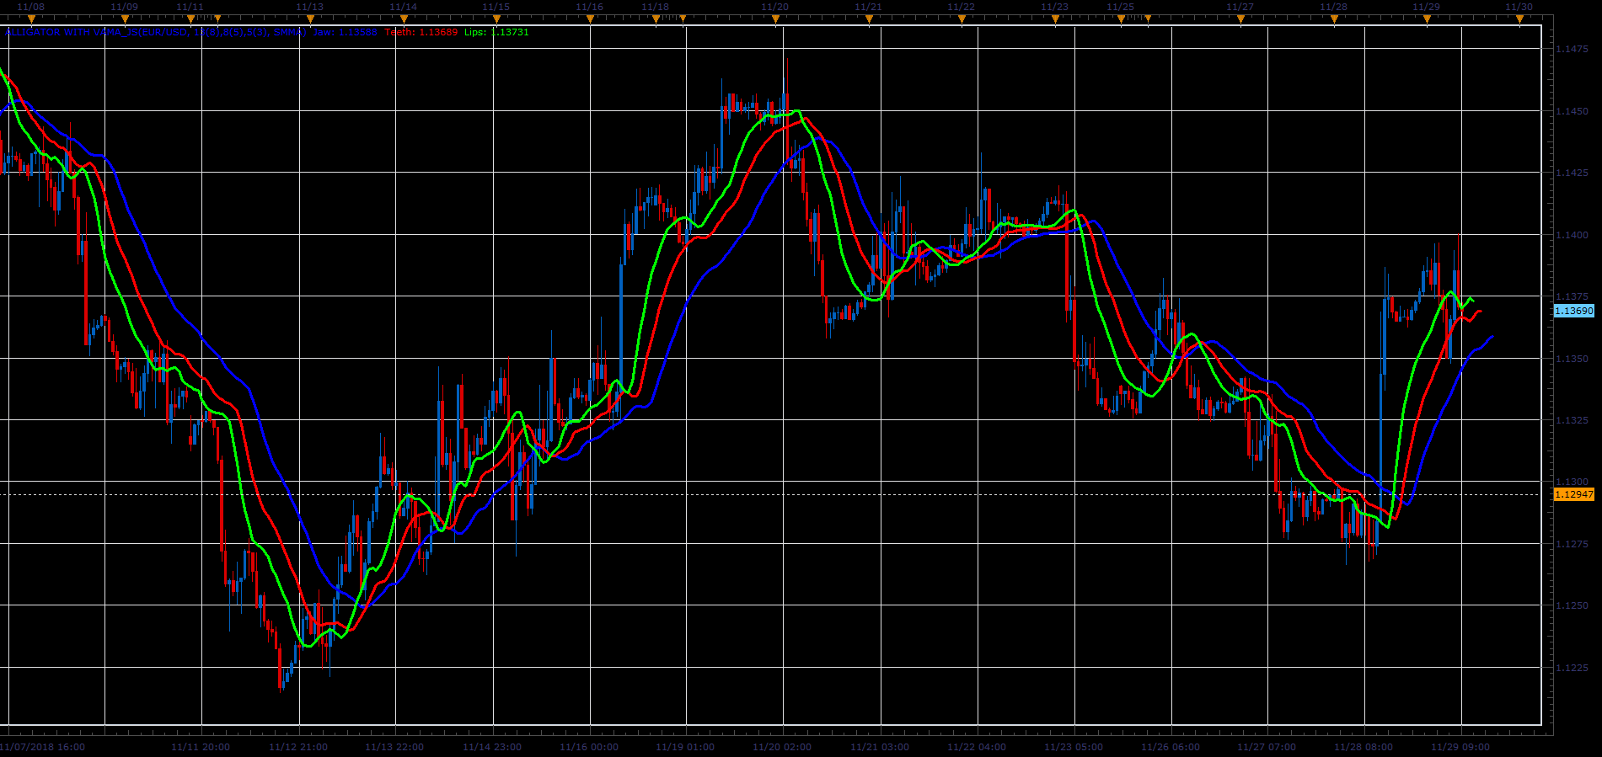Click the 11/13 22:00 time label

click(x=394, y=747)
